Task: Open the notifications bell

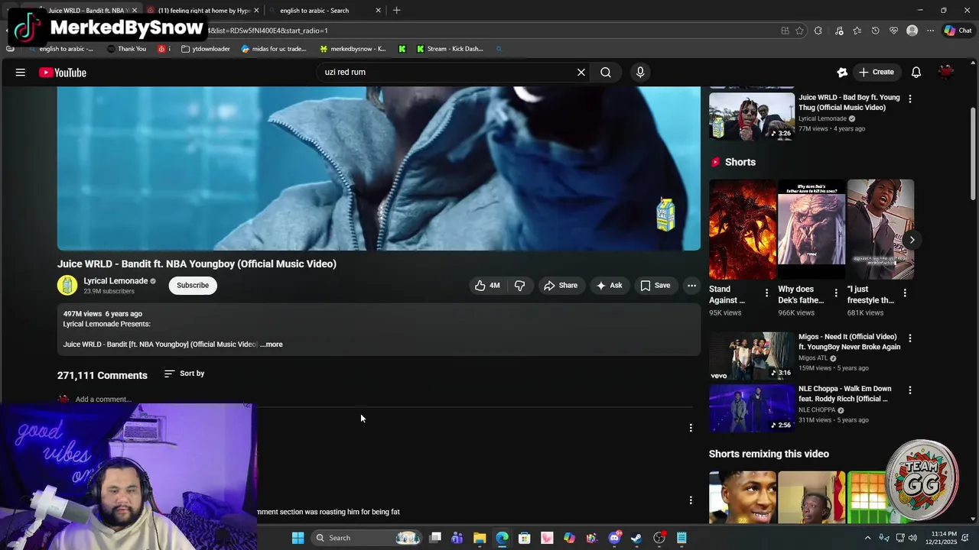Action: point(916,73)
